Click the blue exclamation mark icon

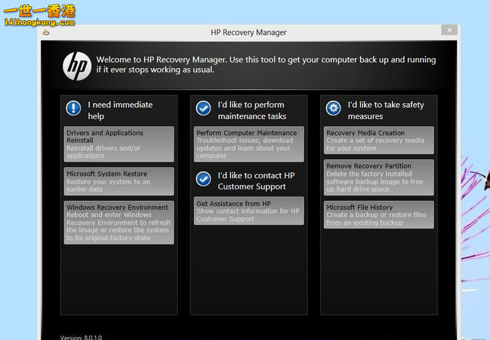tap(73, 108)
